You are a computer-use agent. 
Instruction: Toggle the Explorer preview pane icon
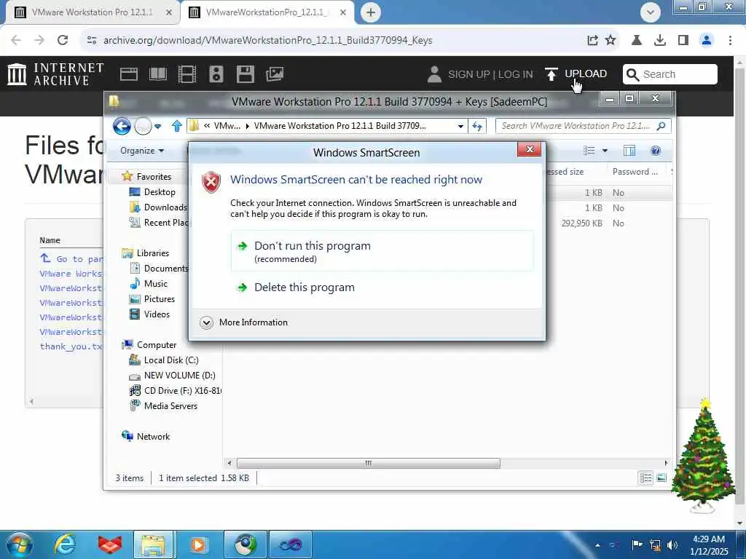point(629,151)
